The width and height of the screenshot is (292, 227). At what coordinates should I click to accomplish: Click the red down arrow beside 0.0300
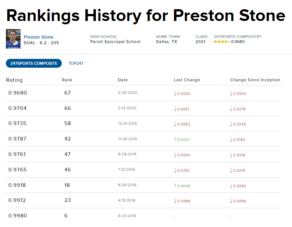pos(231,93)
